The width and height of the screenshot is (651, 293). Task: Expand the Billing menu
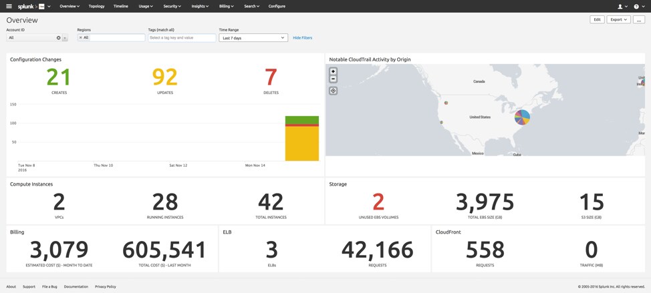pos(227,6)
